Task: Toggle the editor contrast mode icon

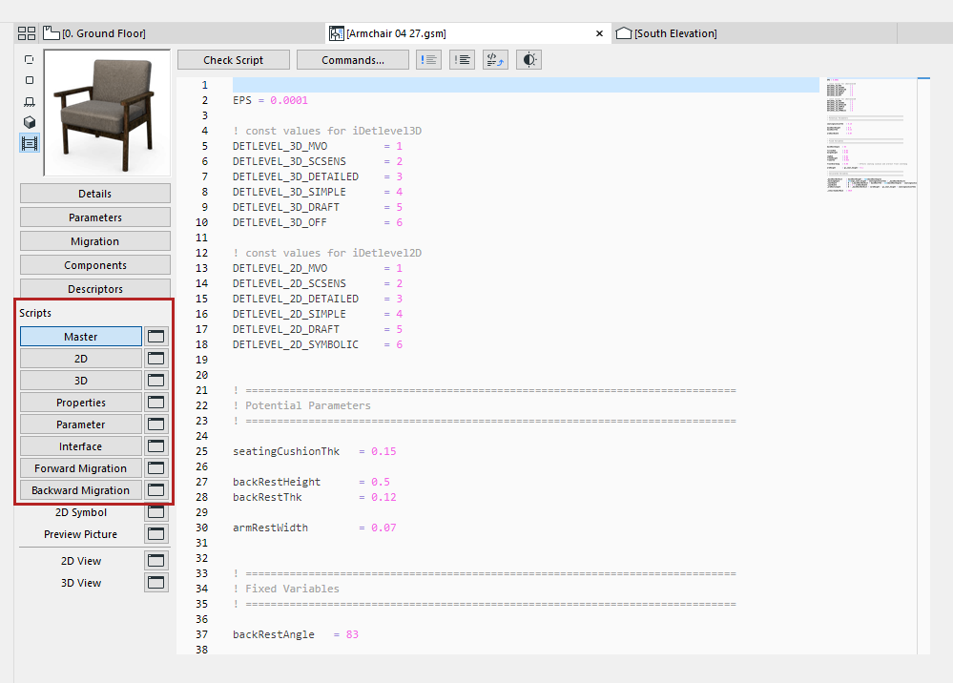Action: click(x=528, y=59)
